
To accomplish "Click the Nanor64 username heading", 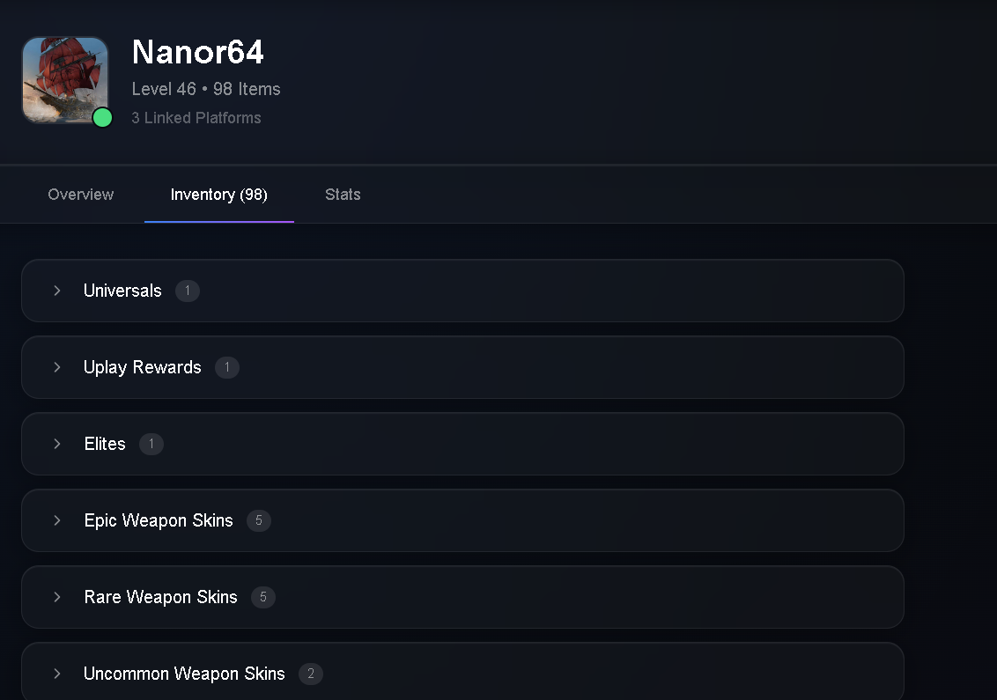I will (x=198, y=51).
